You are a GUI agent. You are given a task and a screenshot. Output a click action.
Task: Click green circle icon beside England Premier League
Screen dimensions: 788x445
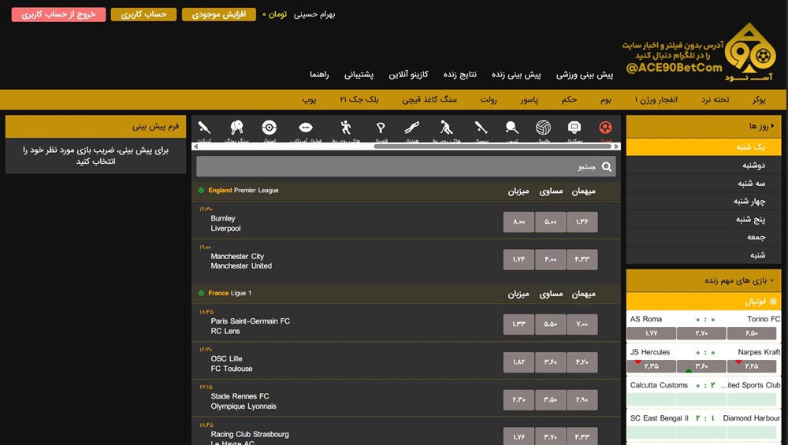[x=201, y=191]
